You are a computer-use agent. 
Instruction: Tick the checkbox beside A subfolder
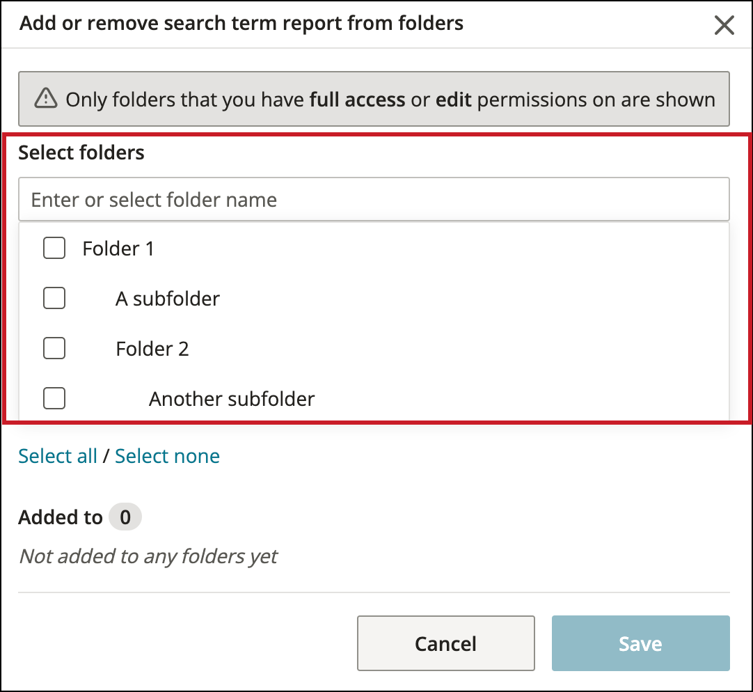[54, 298]
